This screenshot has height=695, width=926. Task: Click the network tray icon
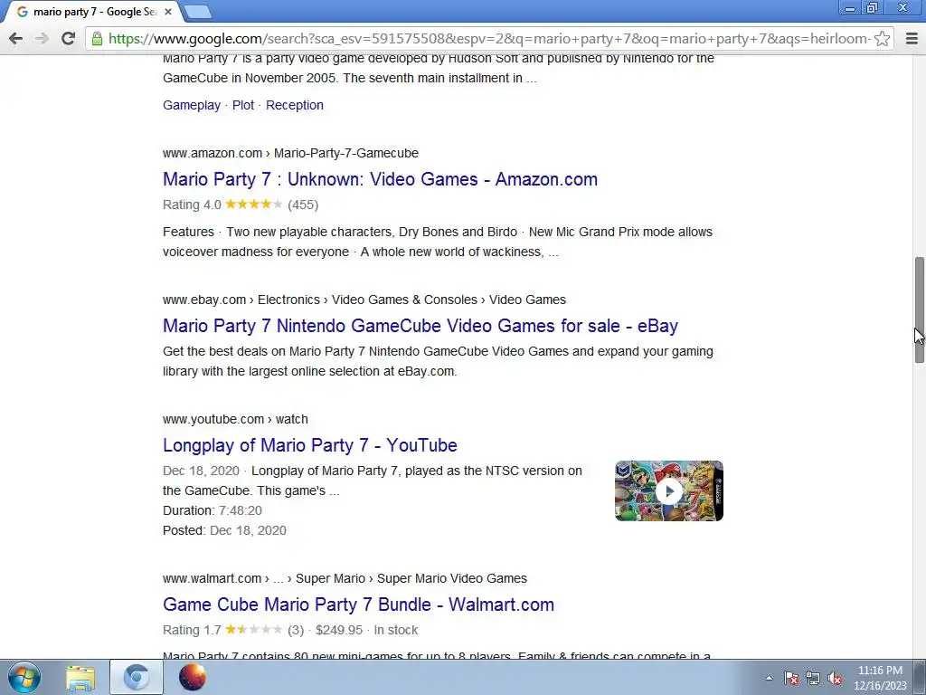tap(813, 679)
